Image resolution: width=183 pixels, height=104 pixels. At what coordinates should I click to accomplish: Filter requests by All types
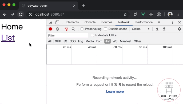[x=50, y=41]
